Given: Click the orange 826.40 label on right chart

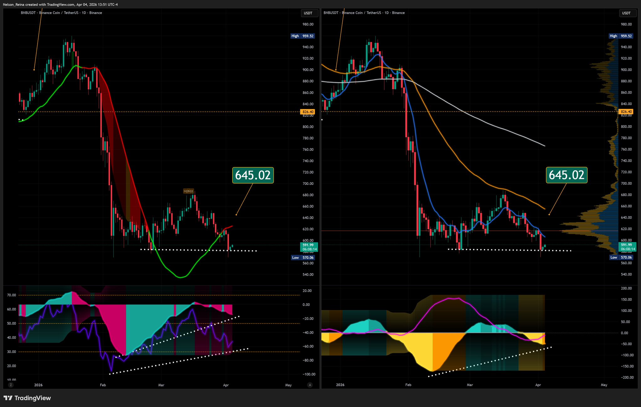Looking at the screenshot, I should tap(626, 112).
